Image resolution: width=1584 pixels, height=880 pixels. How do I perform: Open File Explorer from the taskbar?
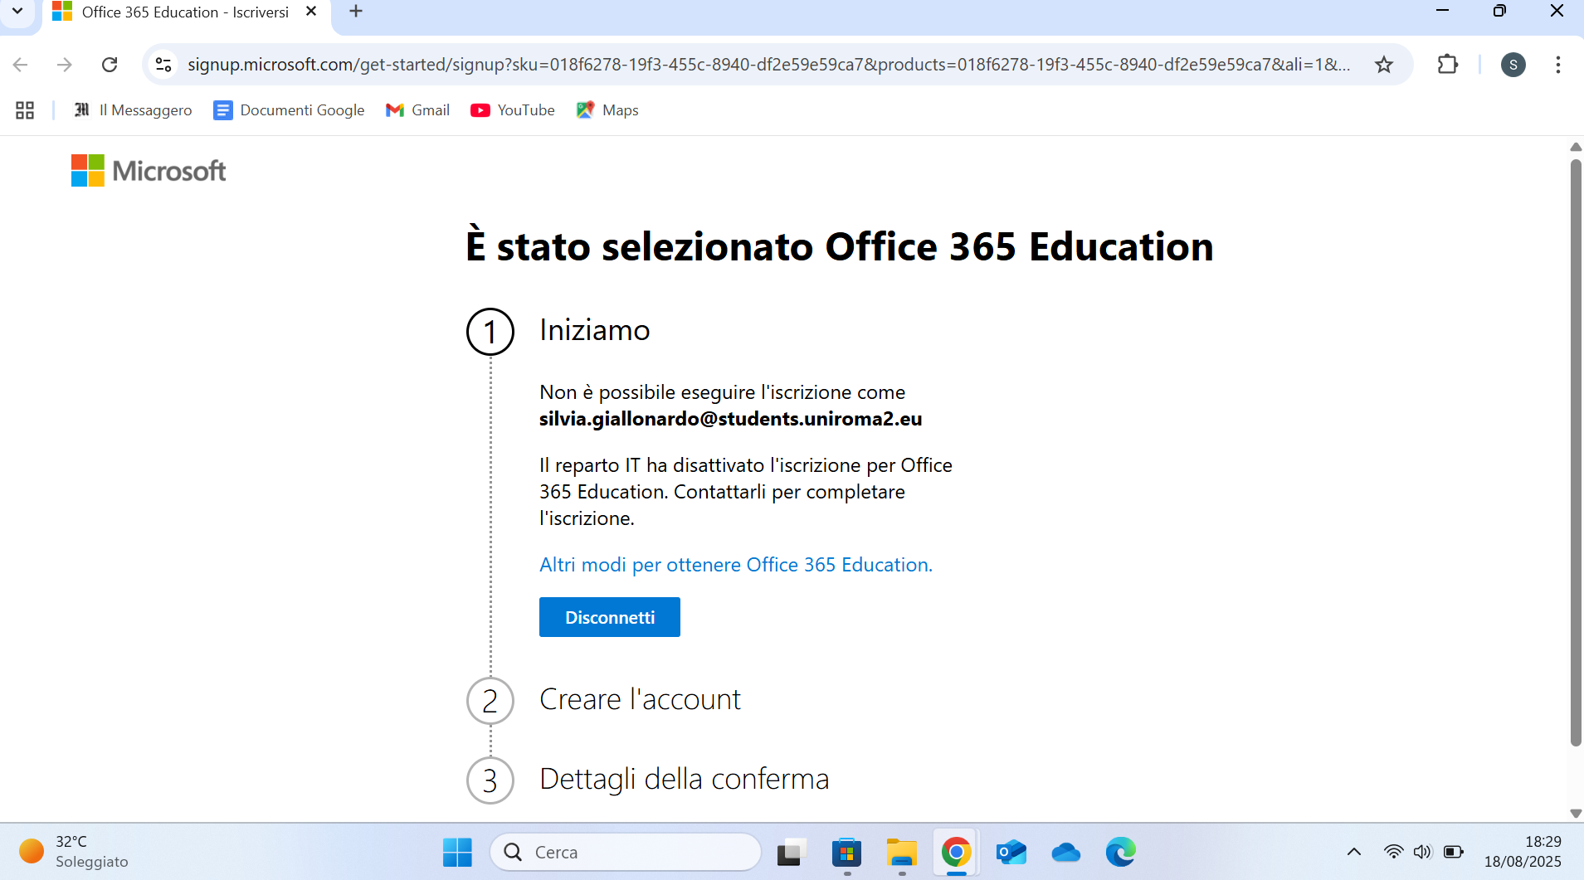[x=901, y=852]
